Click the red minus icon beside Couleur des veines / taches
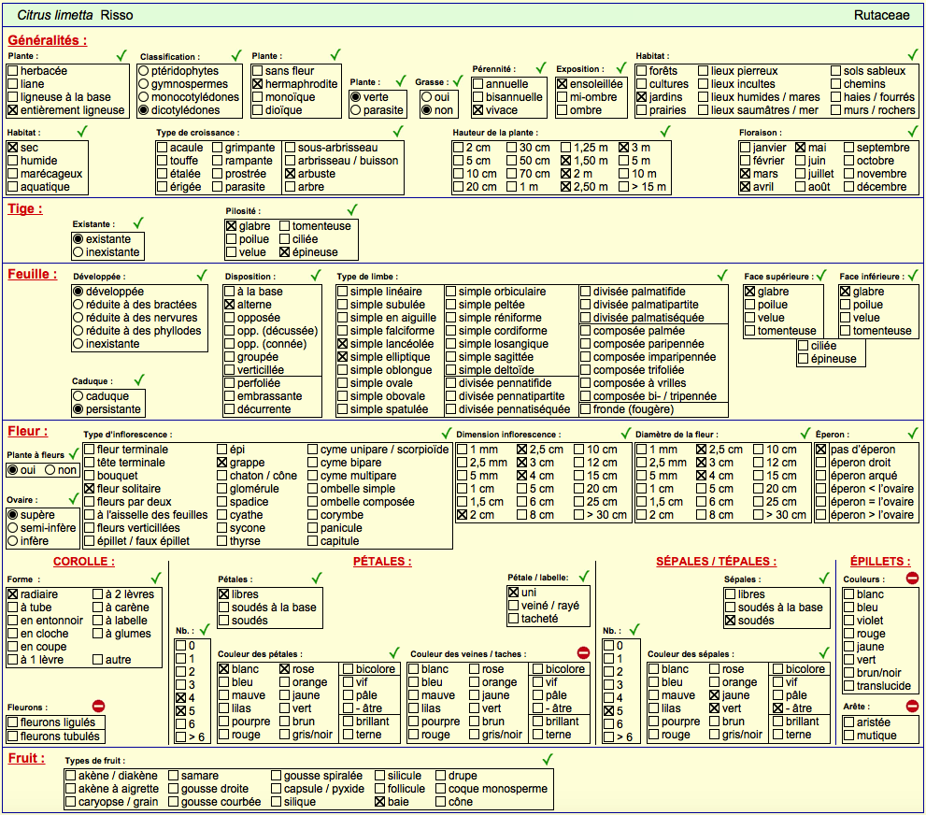Screen dimensions: 926x815 point(583,652)
